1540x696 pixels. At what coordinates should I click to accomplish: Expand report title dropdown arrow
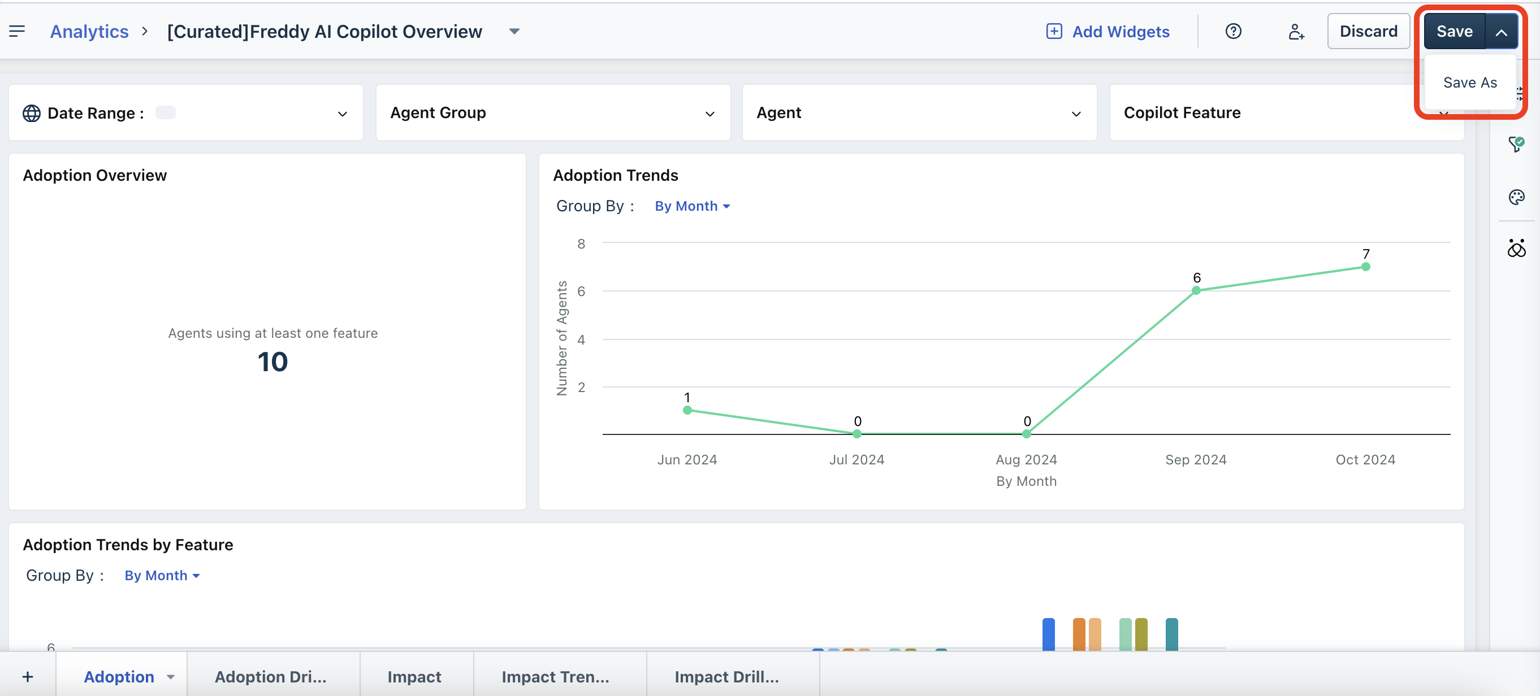514,31
